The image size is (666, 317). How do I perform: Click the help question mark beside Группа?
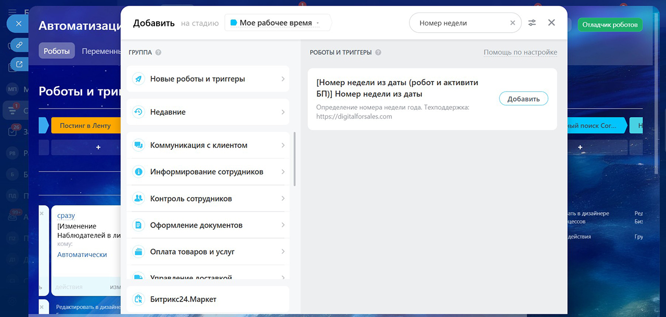[158, 52]
